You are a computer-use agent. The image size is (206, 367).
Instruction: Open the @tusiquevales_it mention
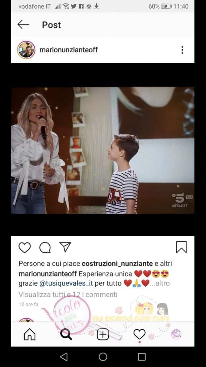coord(66,283)
